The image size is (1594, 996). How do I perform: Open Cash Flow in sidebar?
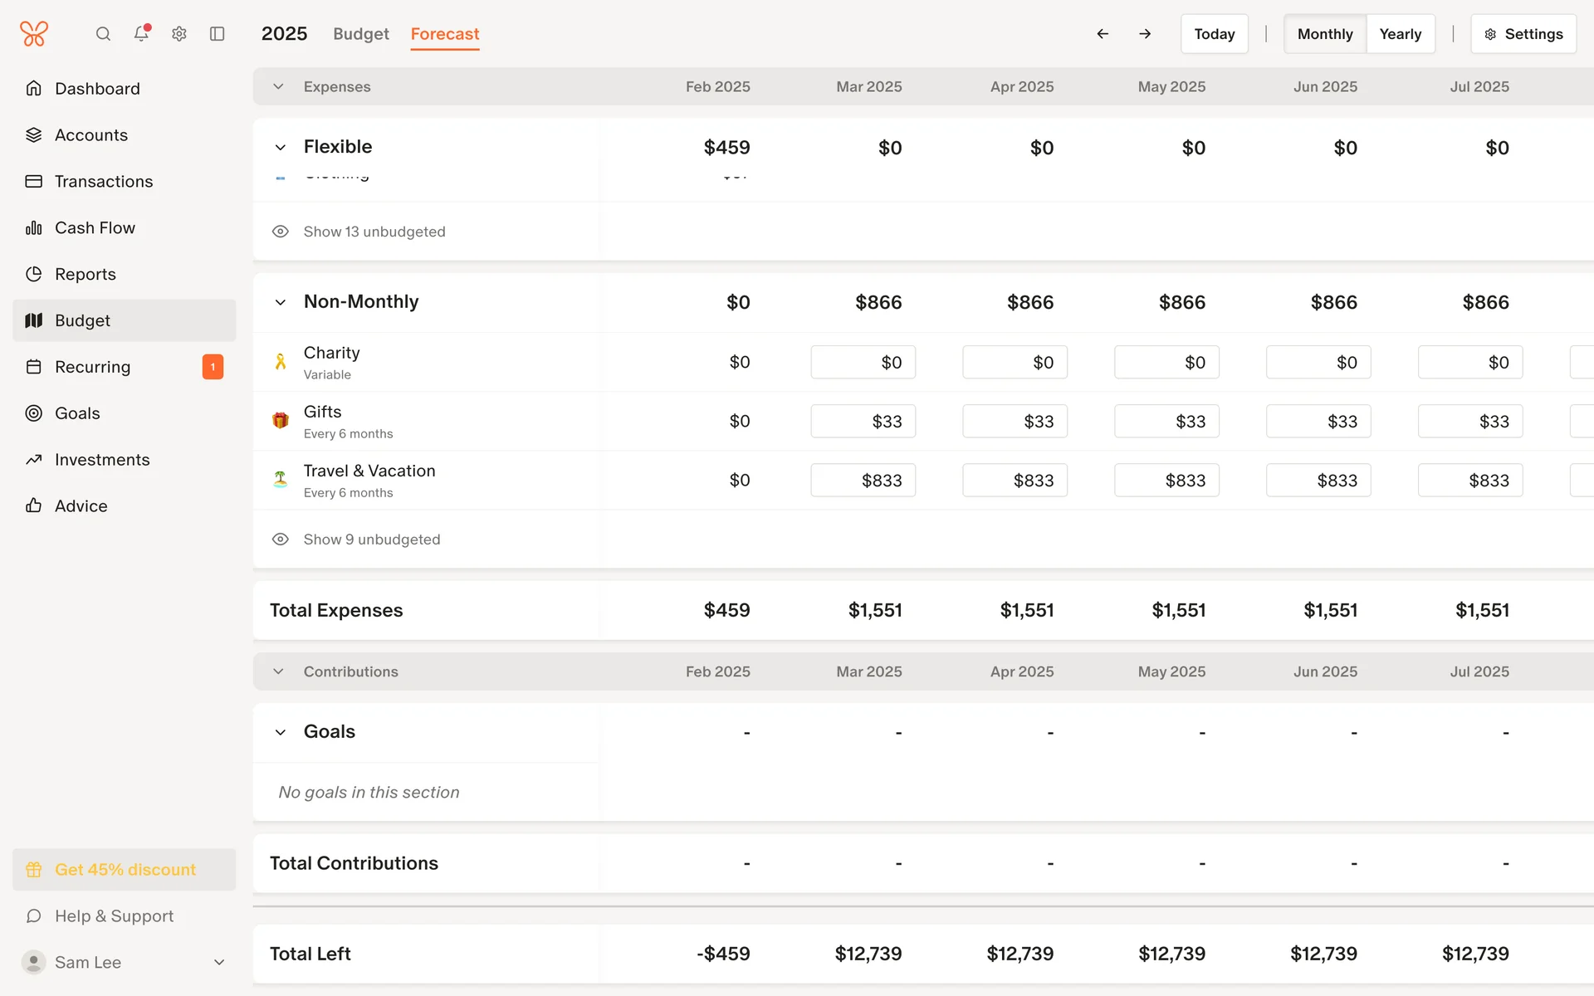(x=95, y=227)
